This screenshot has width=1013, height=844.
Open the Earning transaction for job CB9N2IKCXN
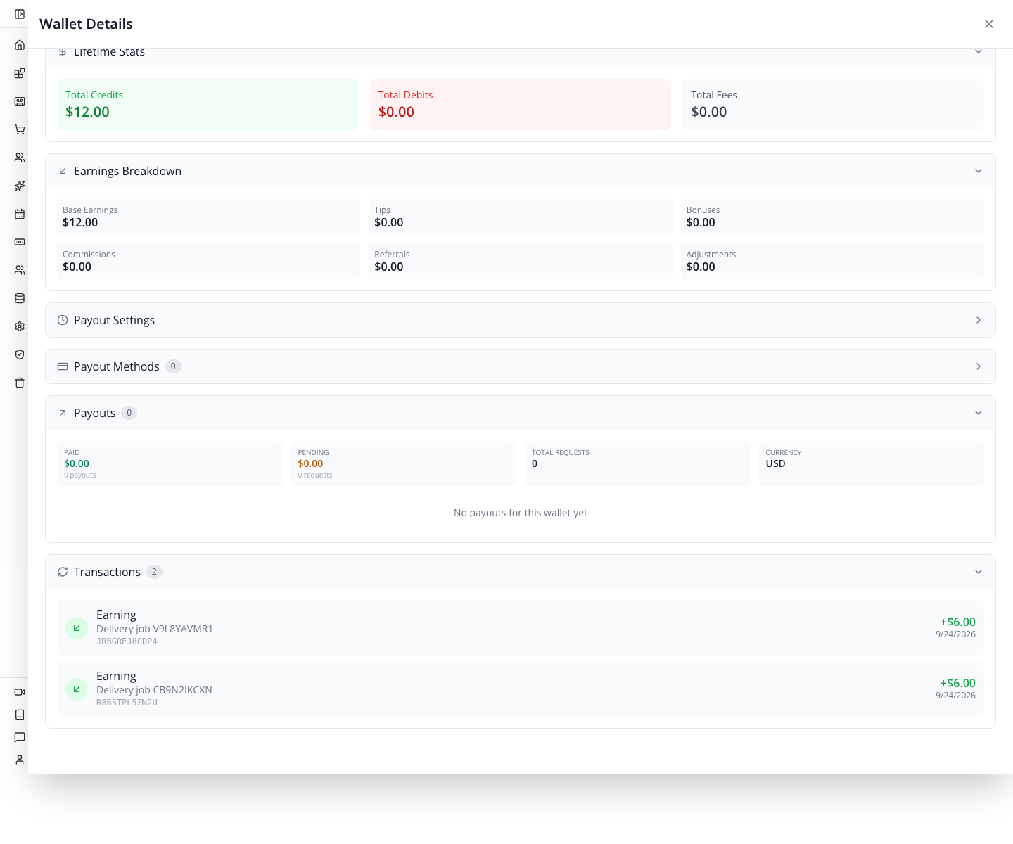tap(521, 689)
